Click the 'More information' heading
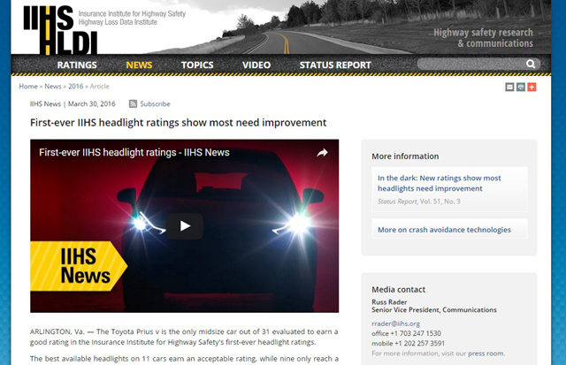Image resolution: width=566 pixels, height=365 pixels. (x=405, y=156)
